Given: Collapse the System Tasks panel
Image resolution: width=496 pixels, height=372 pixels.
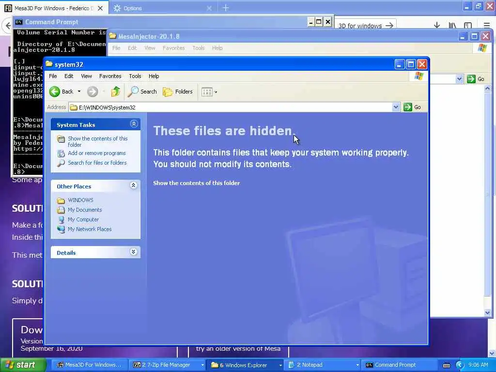Looking at the screenshot, I should (134, 124).
